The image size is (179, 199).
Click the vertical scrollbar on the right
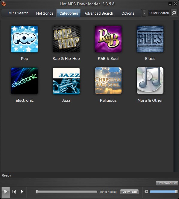click(176, 96)
